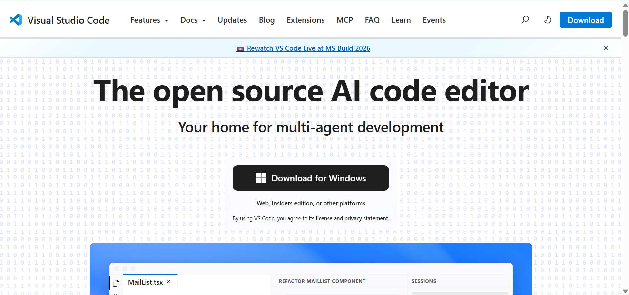Click the Sessions panel heading

(x=423, y=281)
